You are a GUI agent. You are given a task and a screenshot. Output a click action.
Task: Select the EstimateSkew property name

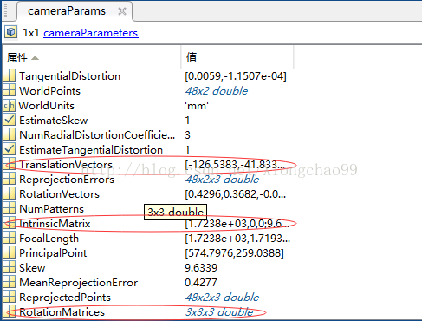(x=54, y=121)
